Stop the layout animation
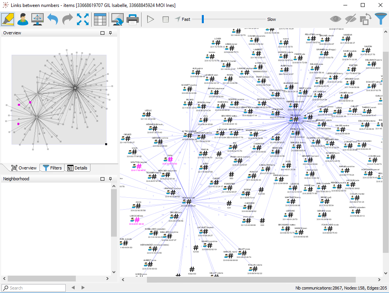 pos(166,19)
